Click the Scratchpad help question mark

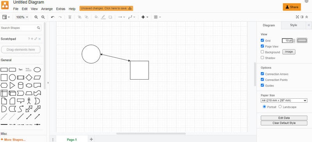coord(29,39)
